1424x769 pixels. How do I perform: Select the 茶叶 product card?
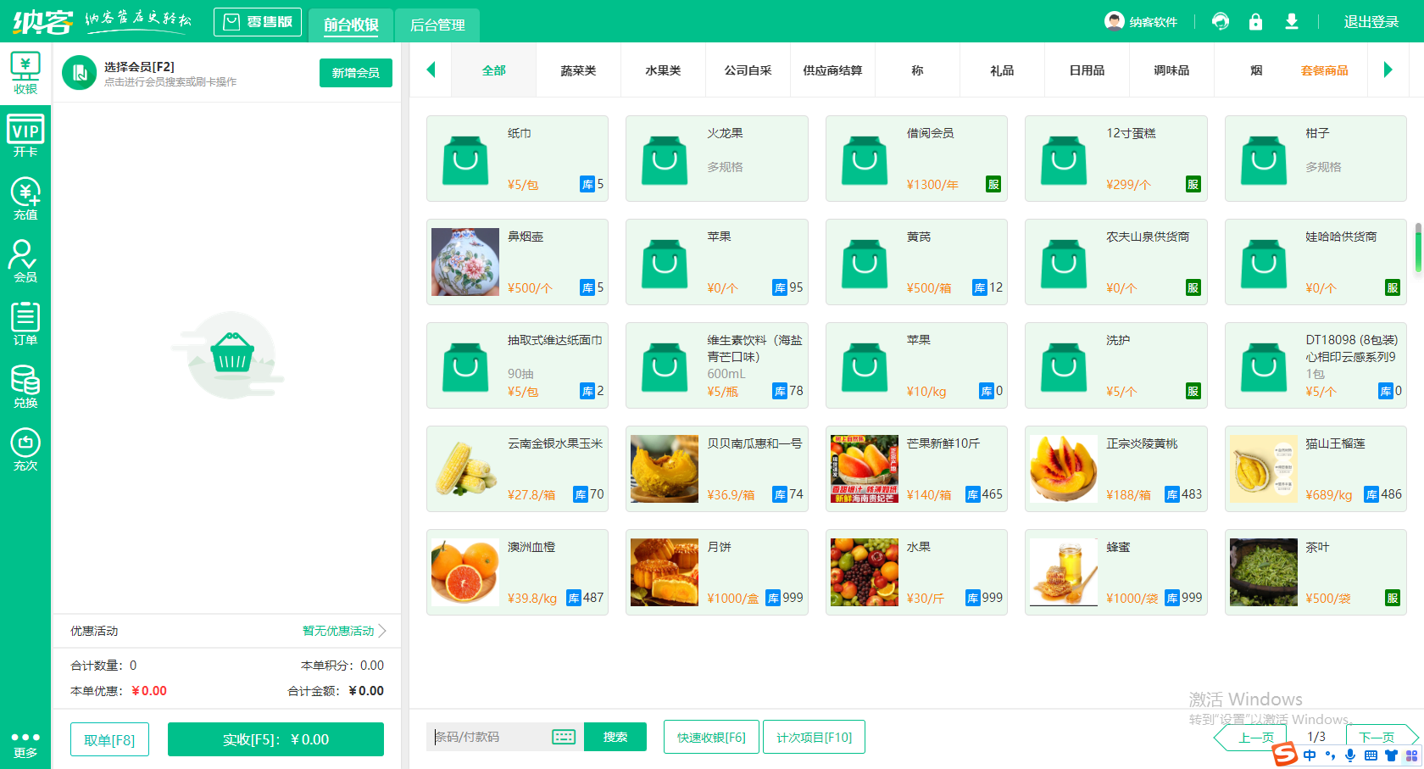click(1316, 572)
